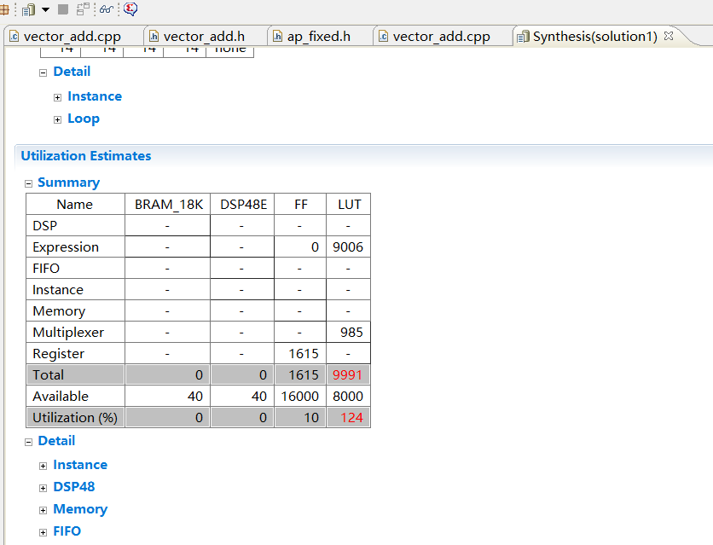Click the C file icon on first tab

[x=14, y=37]
